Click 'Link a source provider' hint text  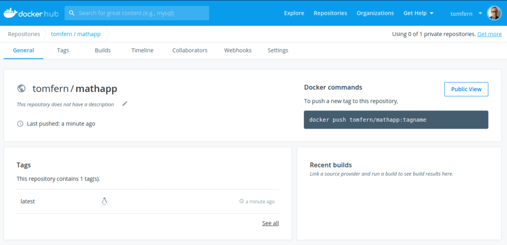(x=382, y=174)
